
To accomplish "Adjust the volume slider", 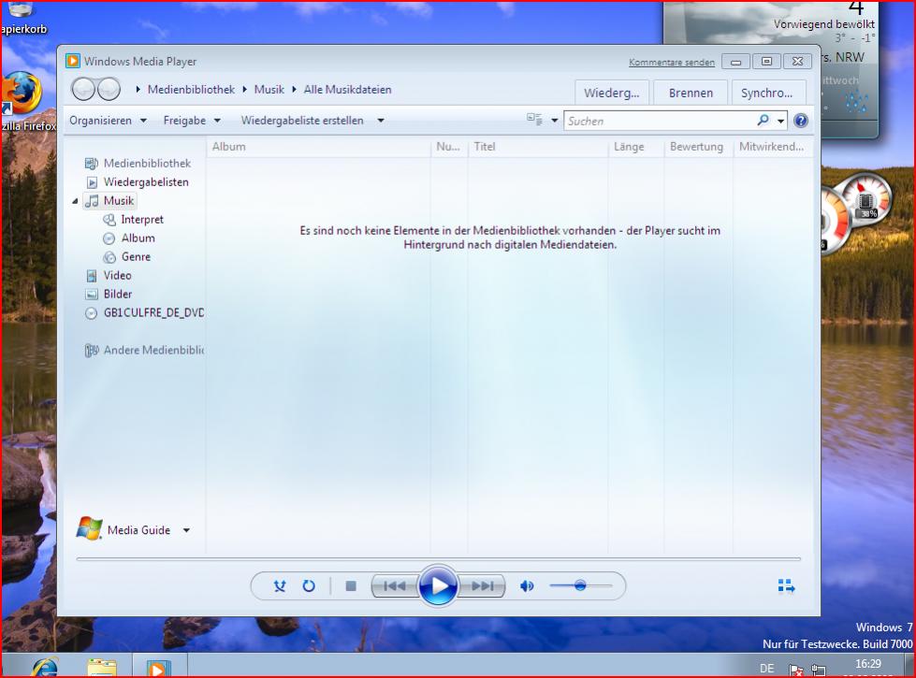I will [580, 585].
